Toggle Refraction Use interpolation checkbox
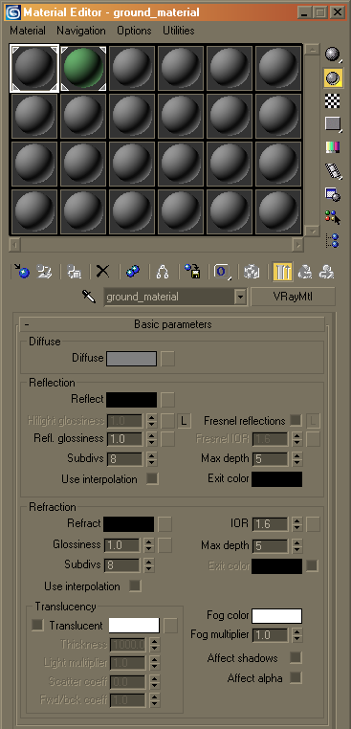Screen dimensions: 351x729 point(135,585)
